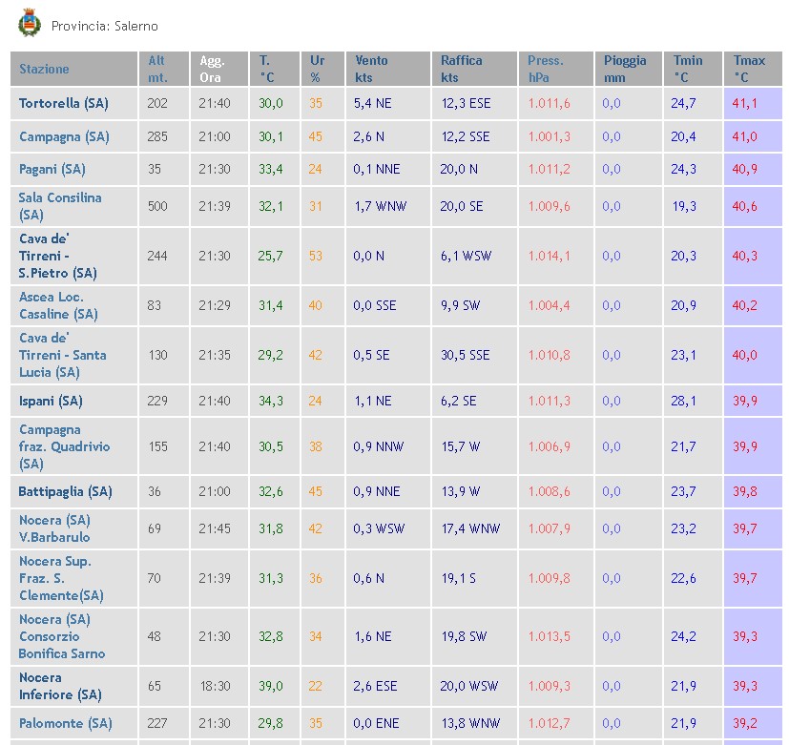The width and height of the screenshot is (789, 745).
Task: Select S. Clemente's gust value 19,1 S
Action: pyautogui.click(x=458, y=578)
